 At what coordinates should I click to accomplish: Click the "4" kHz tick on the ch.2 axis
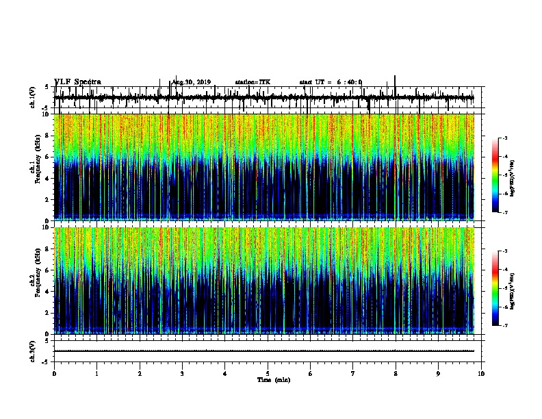pyautogui.click(x=48, y=292)
